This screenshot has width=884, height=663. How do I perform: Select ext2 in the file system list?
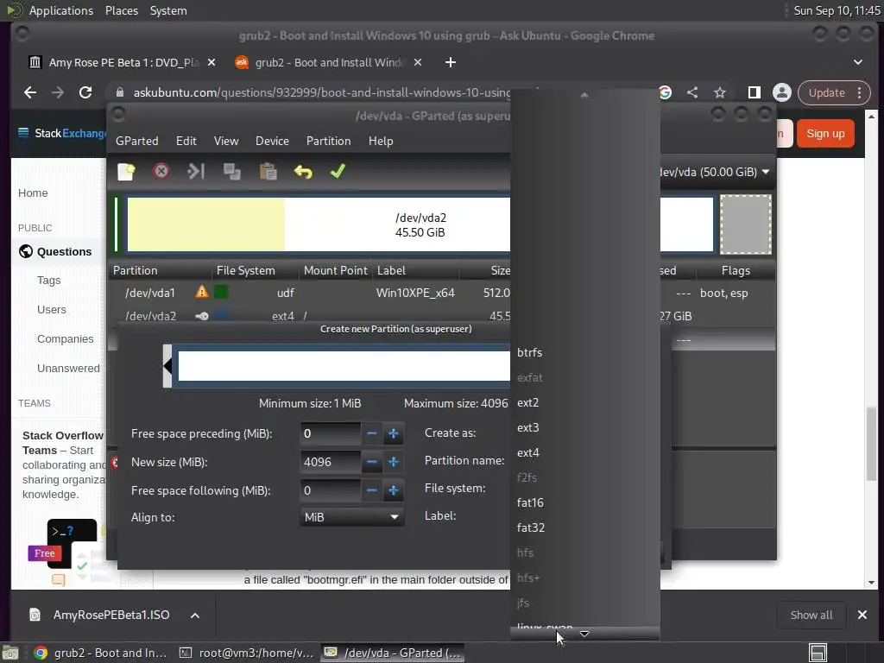584,402
